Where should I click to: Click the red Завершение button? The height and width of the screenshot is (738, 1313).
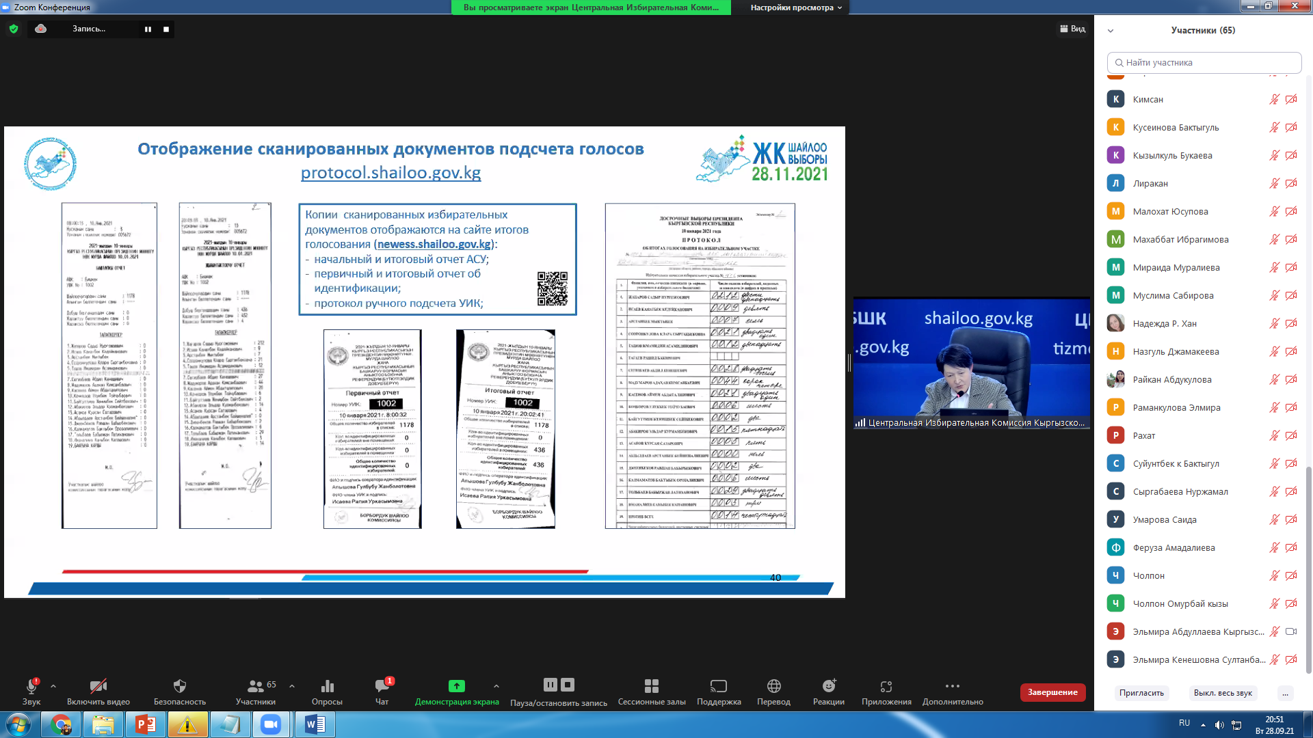(x=1052, y=692)
